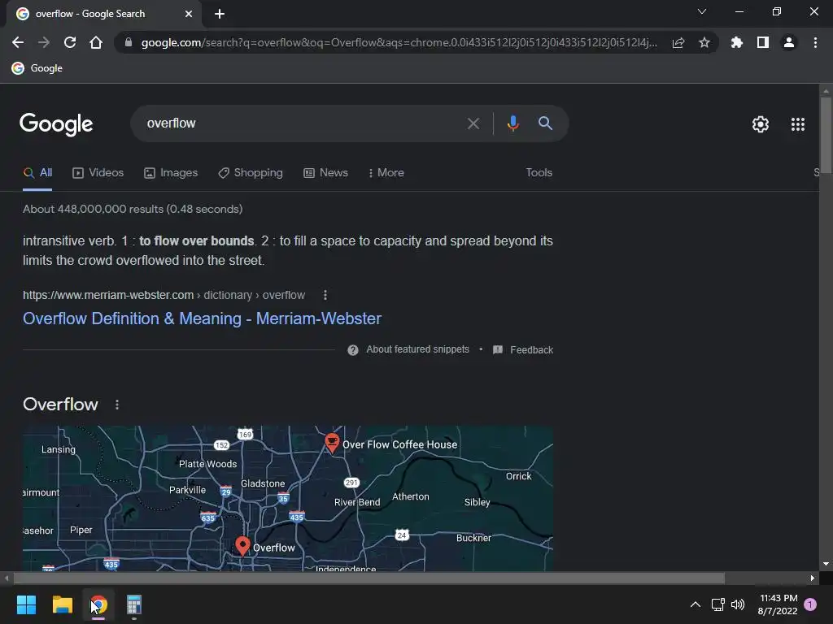Expand the More search filters
Image resolution: width=833 pixels, height=624 pixels.
[x=386, y=173]
